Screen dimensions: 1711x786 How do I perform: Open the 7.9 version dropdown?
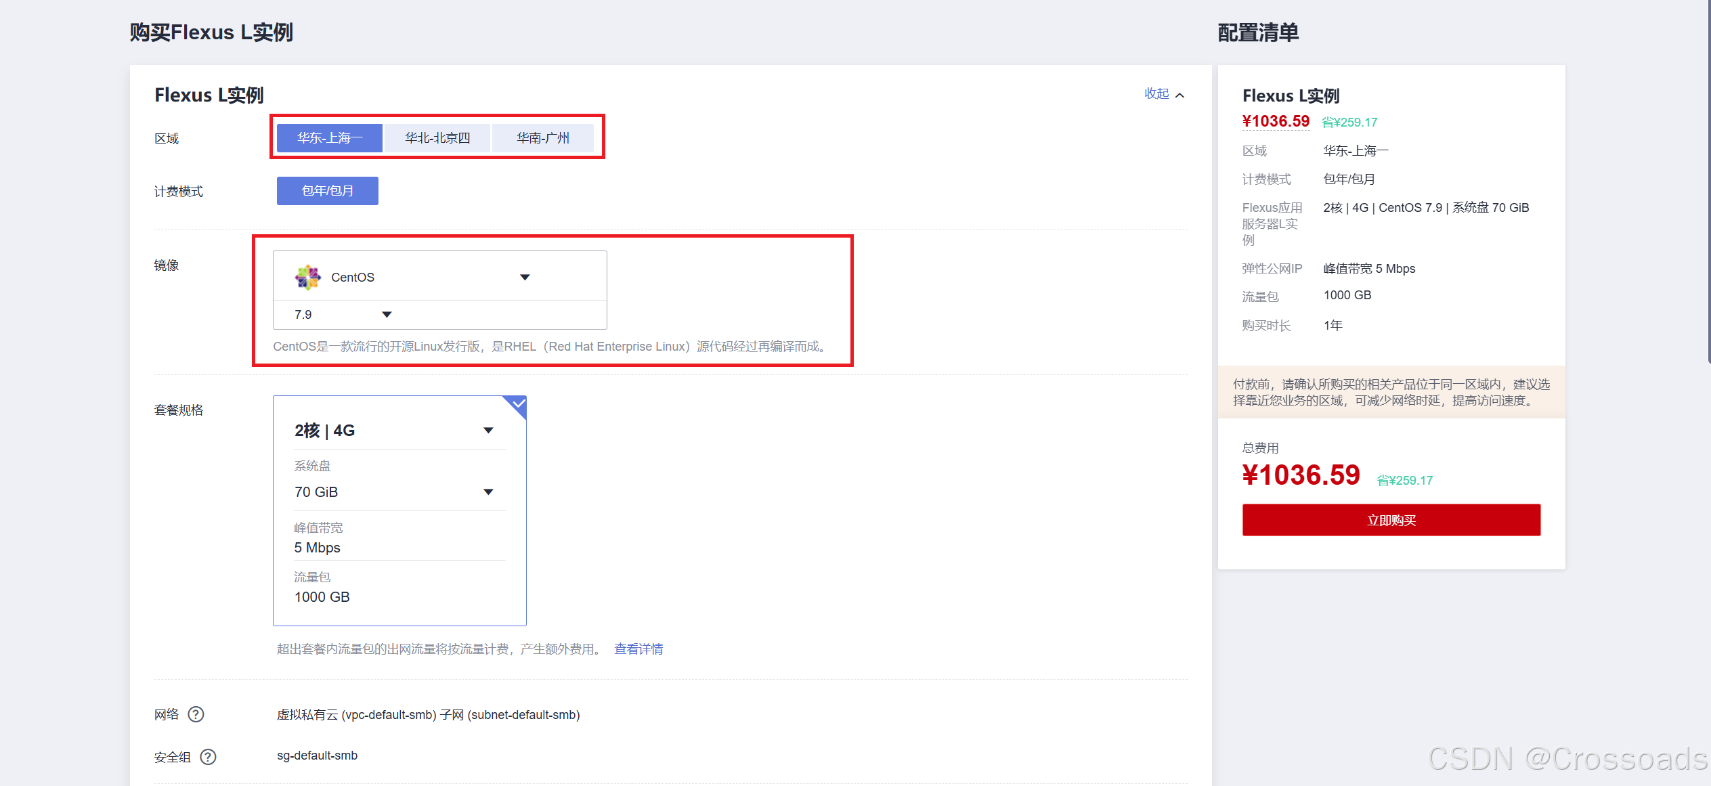pyautogui.click(x=387, y=315)
